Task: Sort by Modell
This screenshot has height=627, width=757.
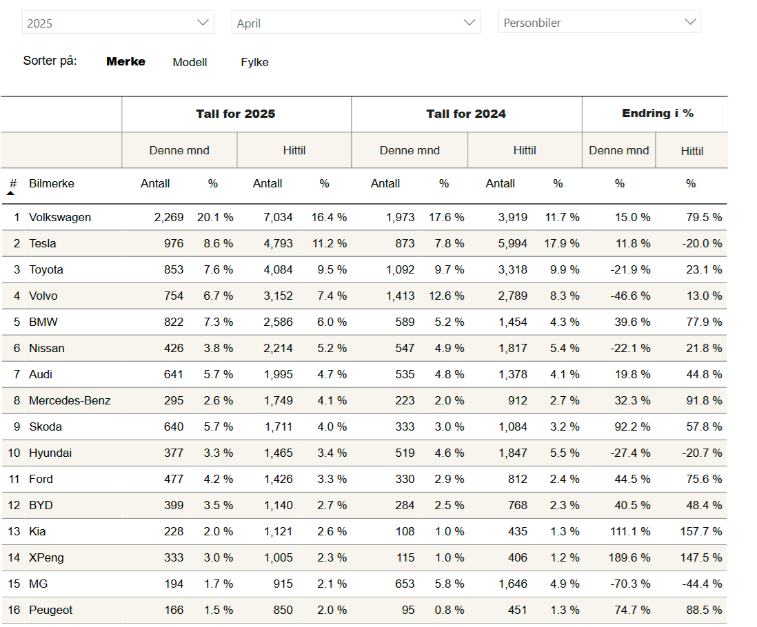Action: coord(190,62)
